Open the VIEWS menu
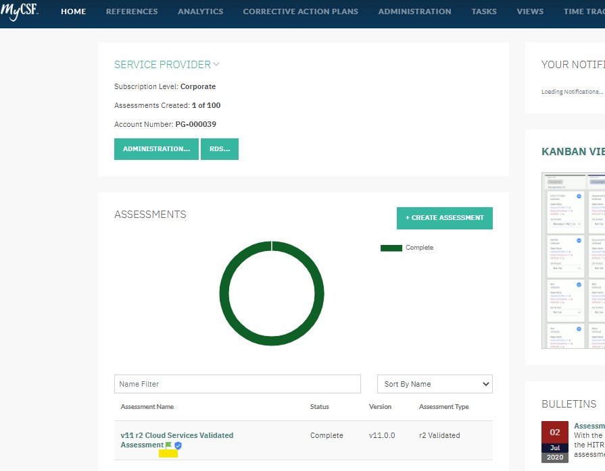This screenshot has height=471, width=605. pos(530,11)
